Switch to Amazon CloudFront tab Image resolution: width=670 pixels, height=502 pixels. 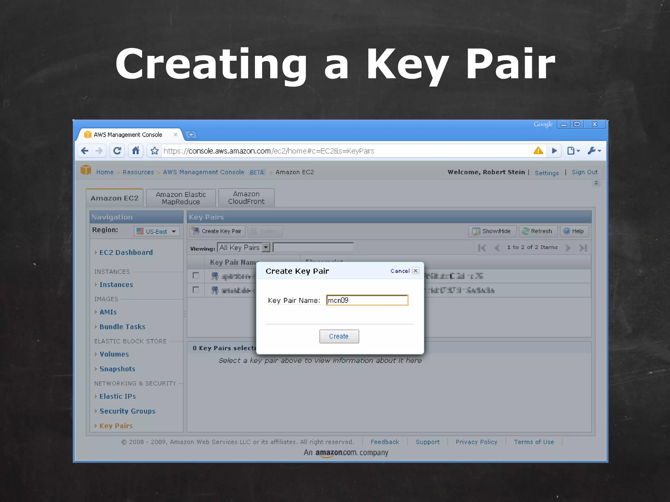click(246, 198)
